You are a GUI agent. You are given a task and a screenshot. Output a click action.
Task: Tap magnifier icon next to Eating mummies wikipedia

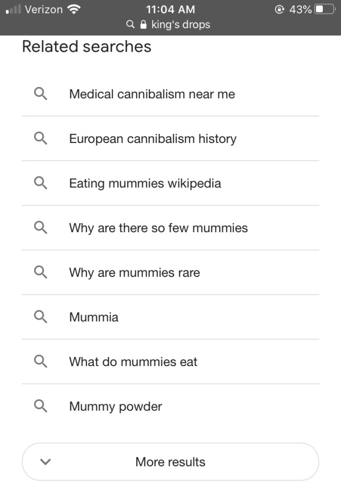(x=40, y=183)
